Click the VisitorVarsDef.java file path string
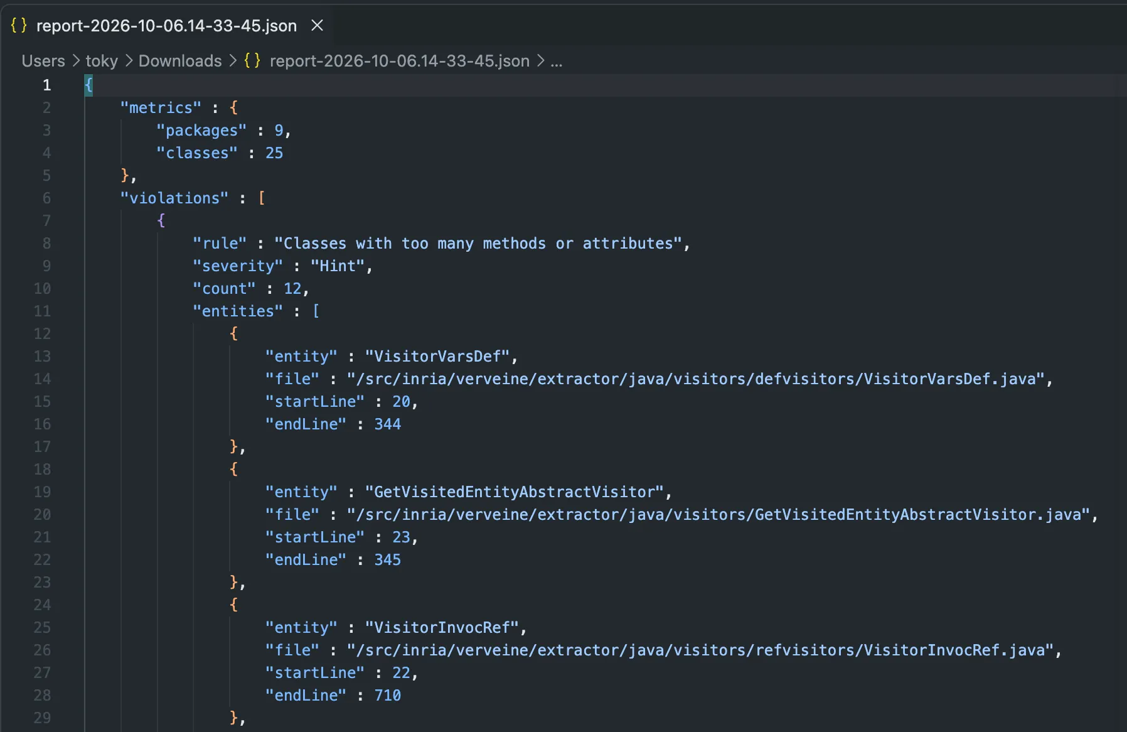 tap(695, 379)
